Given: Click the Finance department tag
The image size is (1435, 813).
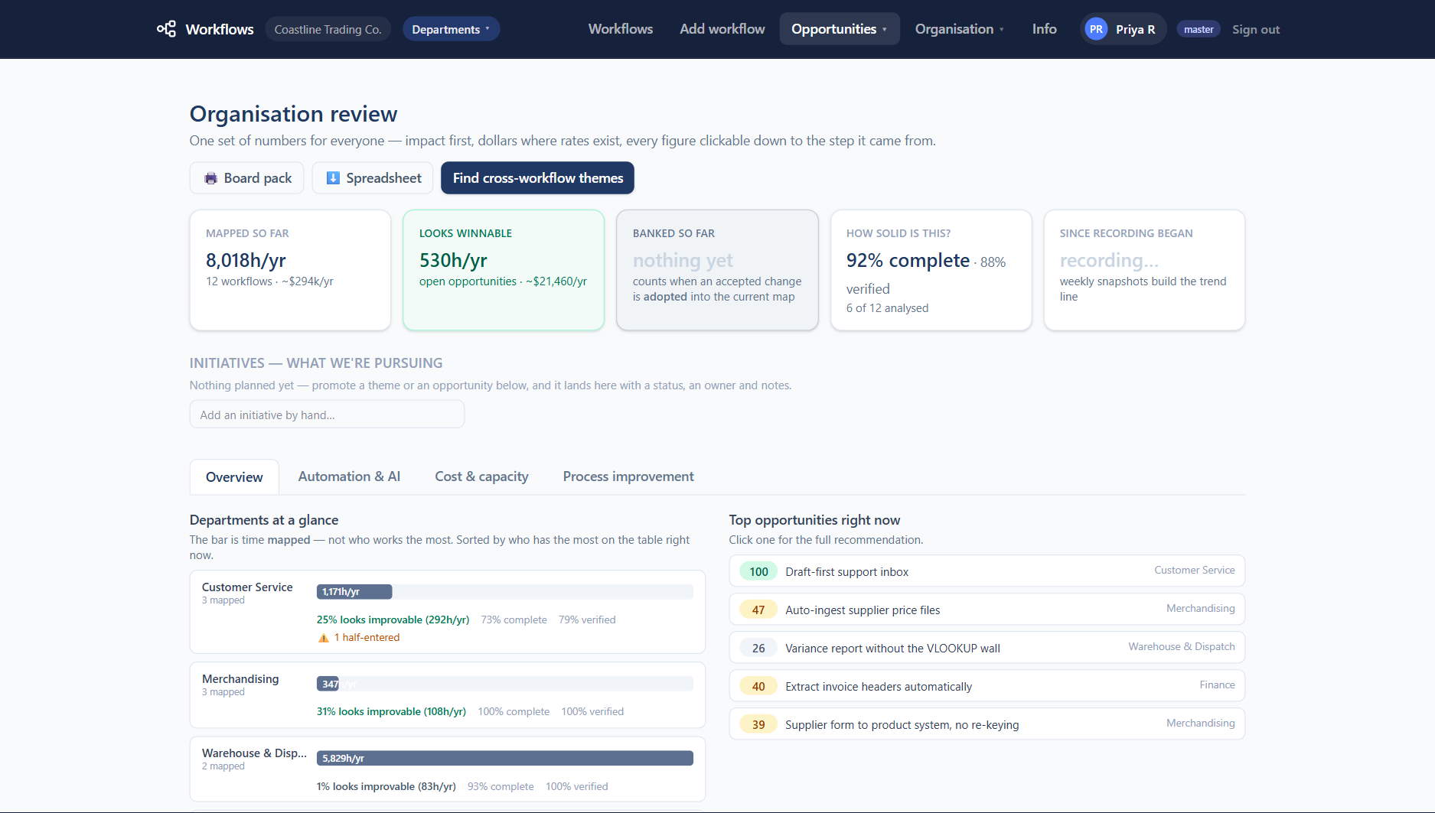Looking at the screenshot, I should pyautogui.click(x=1217, y=685).
